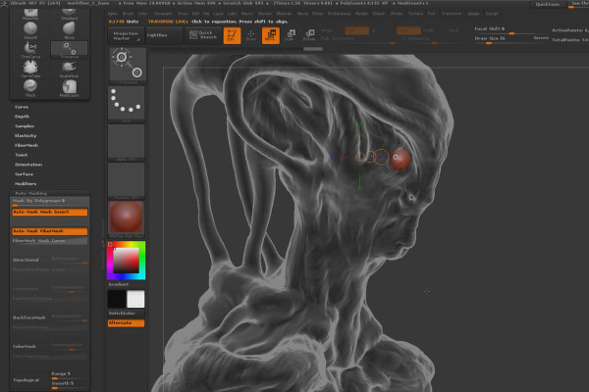Image resolution: width=589 pixels, height=392 pixels.
Task: Open the red MatCap material selector
Action: [127, 220]
